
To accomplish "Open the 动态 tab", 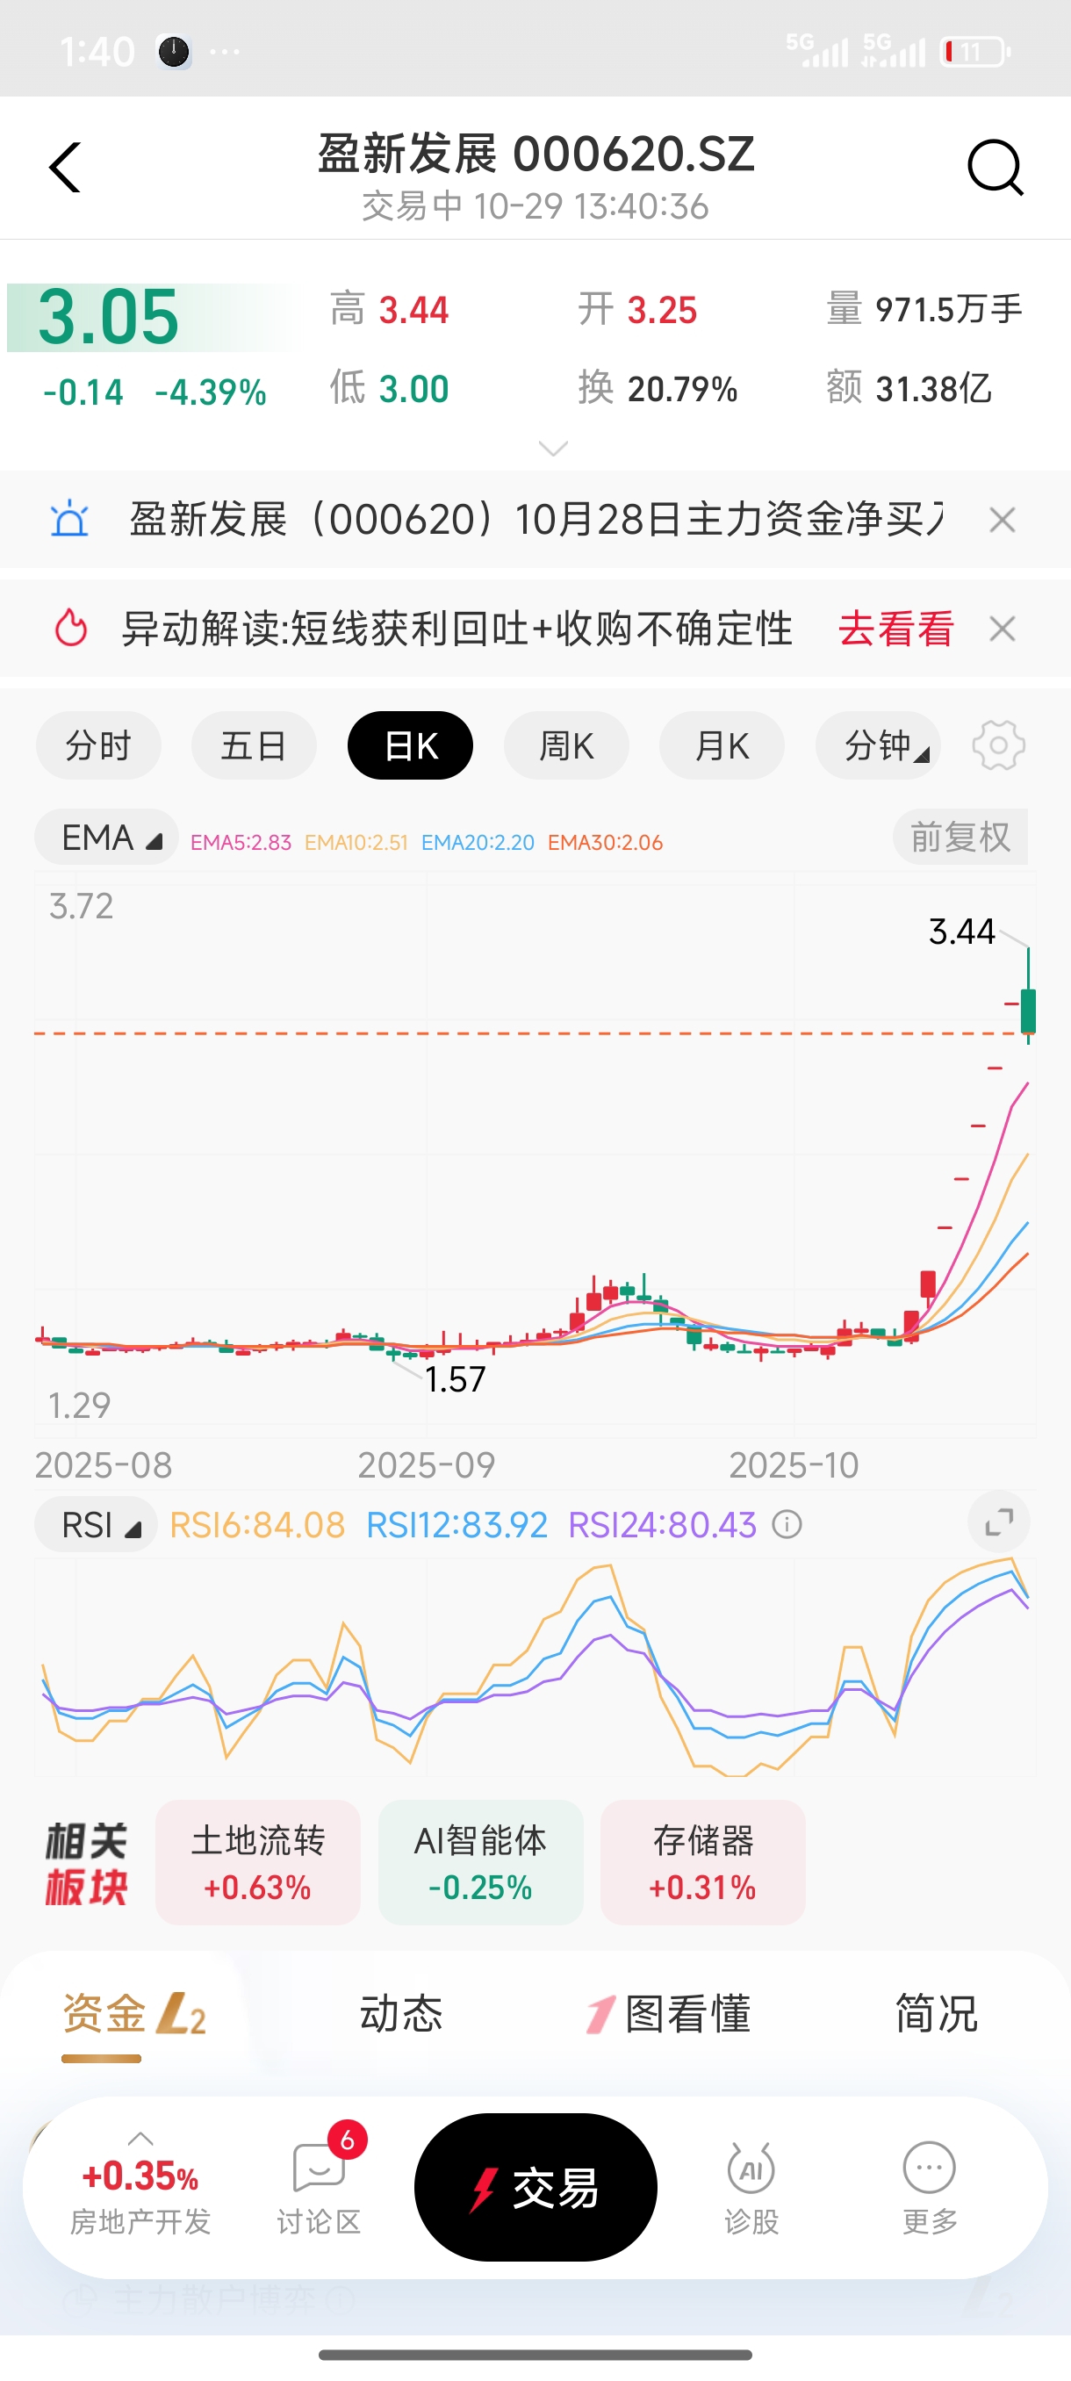I will [x=401, y=2014].
